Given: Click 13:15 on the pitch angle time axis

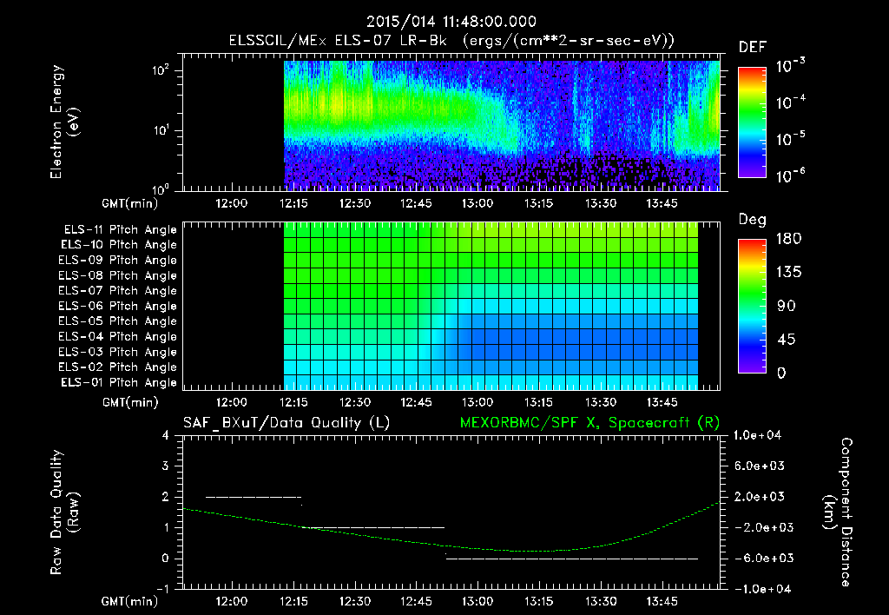Looking at the screenshot, I should 538,402.
